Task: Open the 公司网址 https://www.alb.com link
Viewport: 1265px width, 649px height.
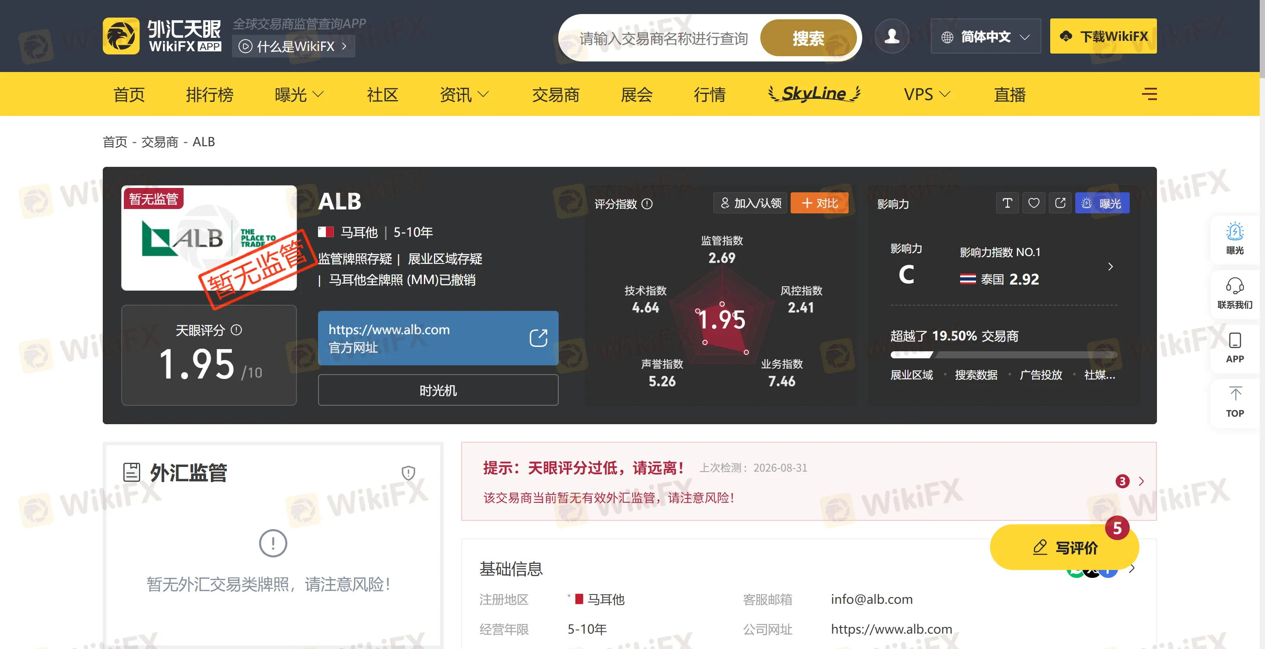Action: coord(891,629)
